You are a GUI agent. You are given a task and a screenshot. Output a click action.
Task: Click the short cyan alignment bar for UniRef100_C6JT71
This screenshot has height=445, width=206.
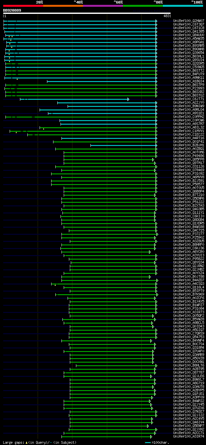(x=74, y=99)
